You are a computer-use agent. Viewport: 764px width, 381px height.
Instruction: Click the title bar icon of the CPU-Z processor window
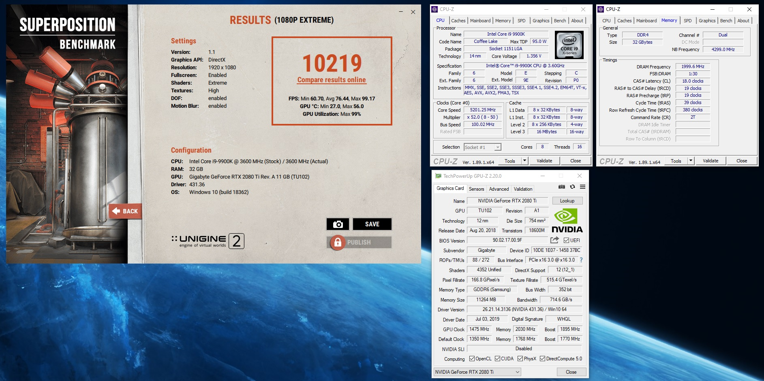click(x=435, y=9)
